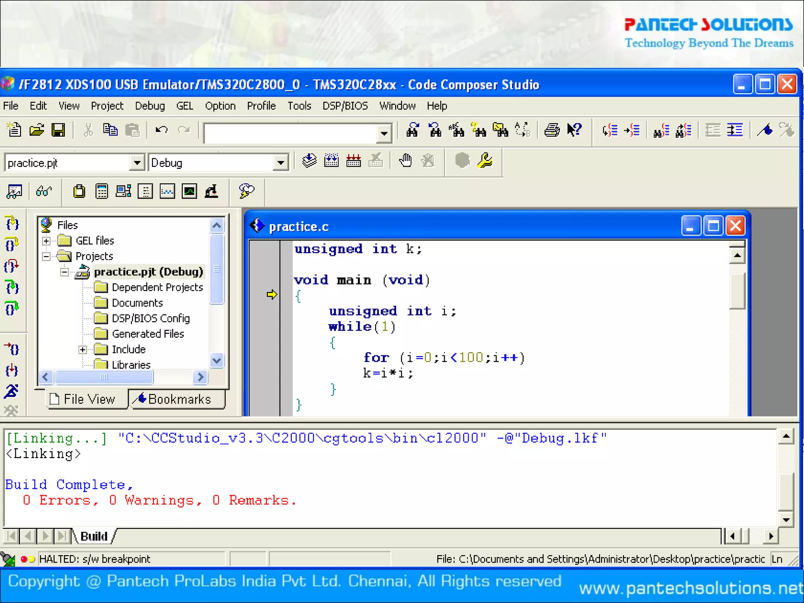Click the Undo arrow icon

161,130
